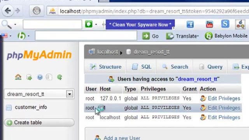The height and width of the screenshot is (140, 249).
Task: Open the blue help question icon in sidebar
Action: (40, 77)
